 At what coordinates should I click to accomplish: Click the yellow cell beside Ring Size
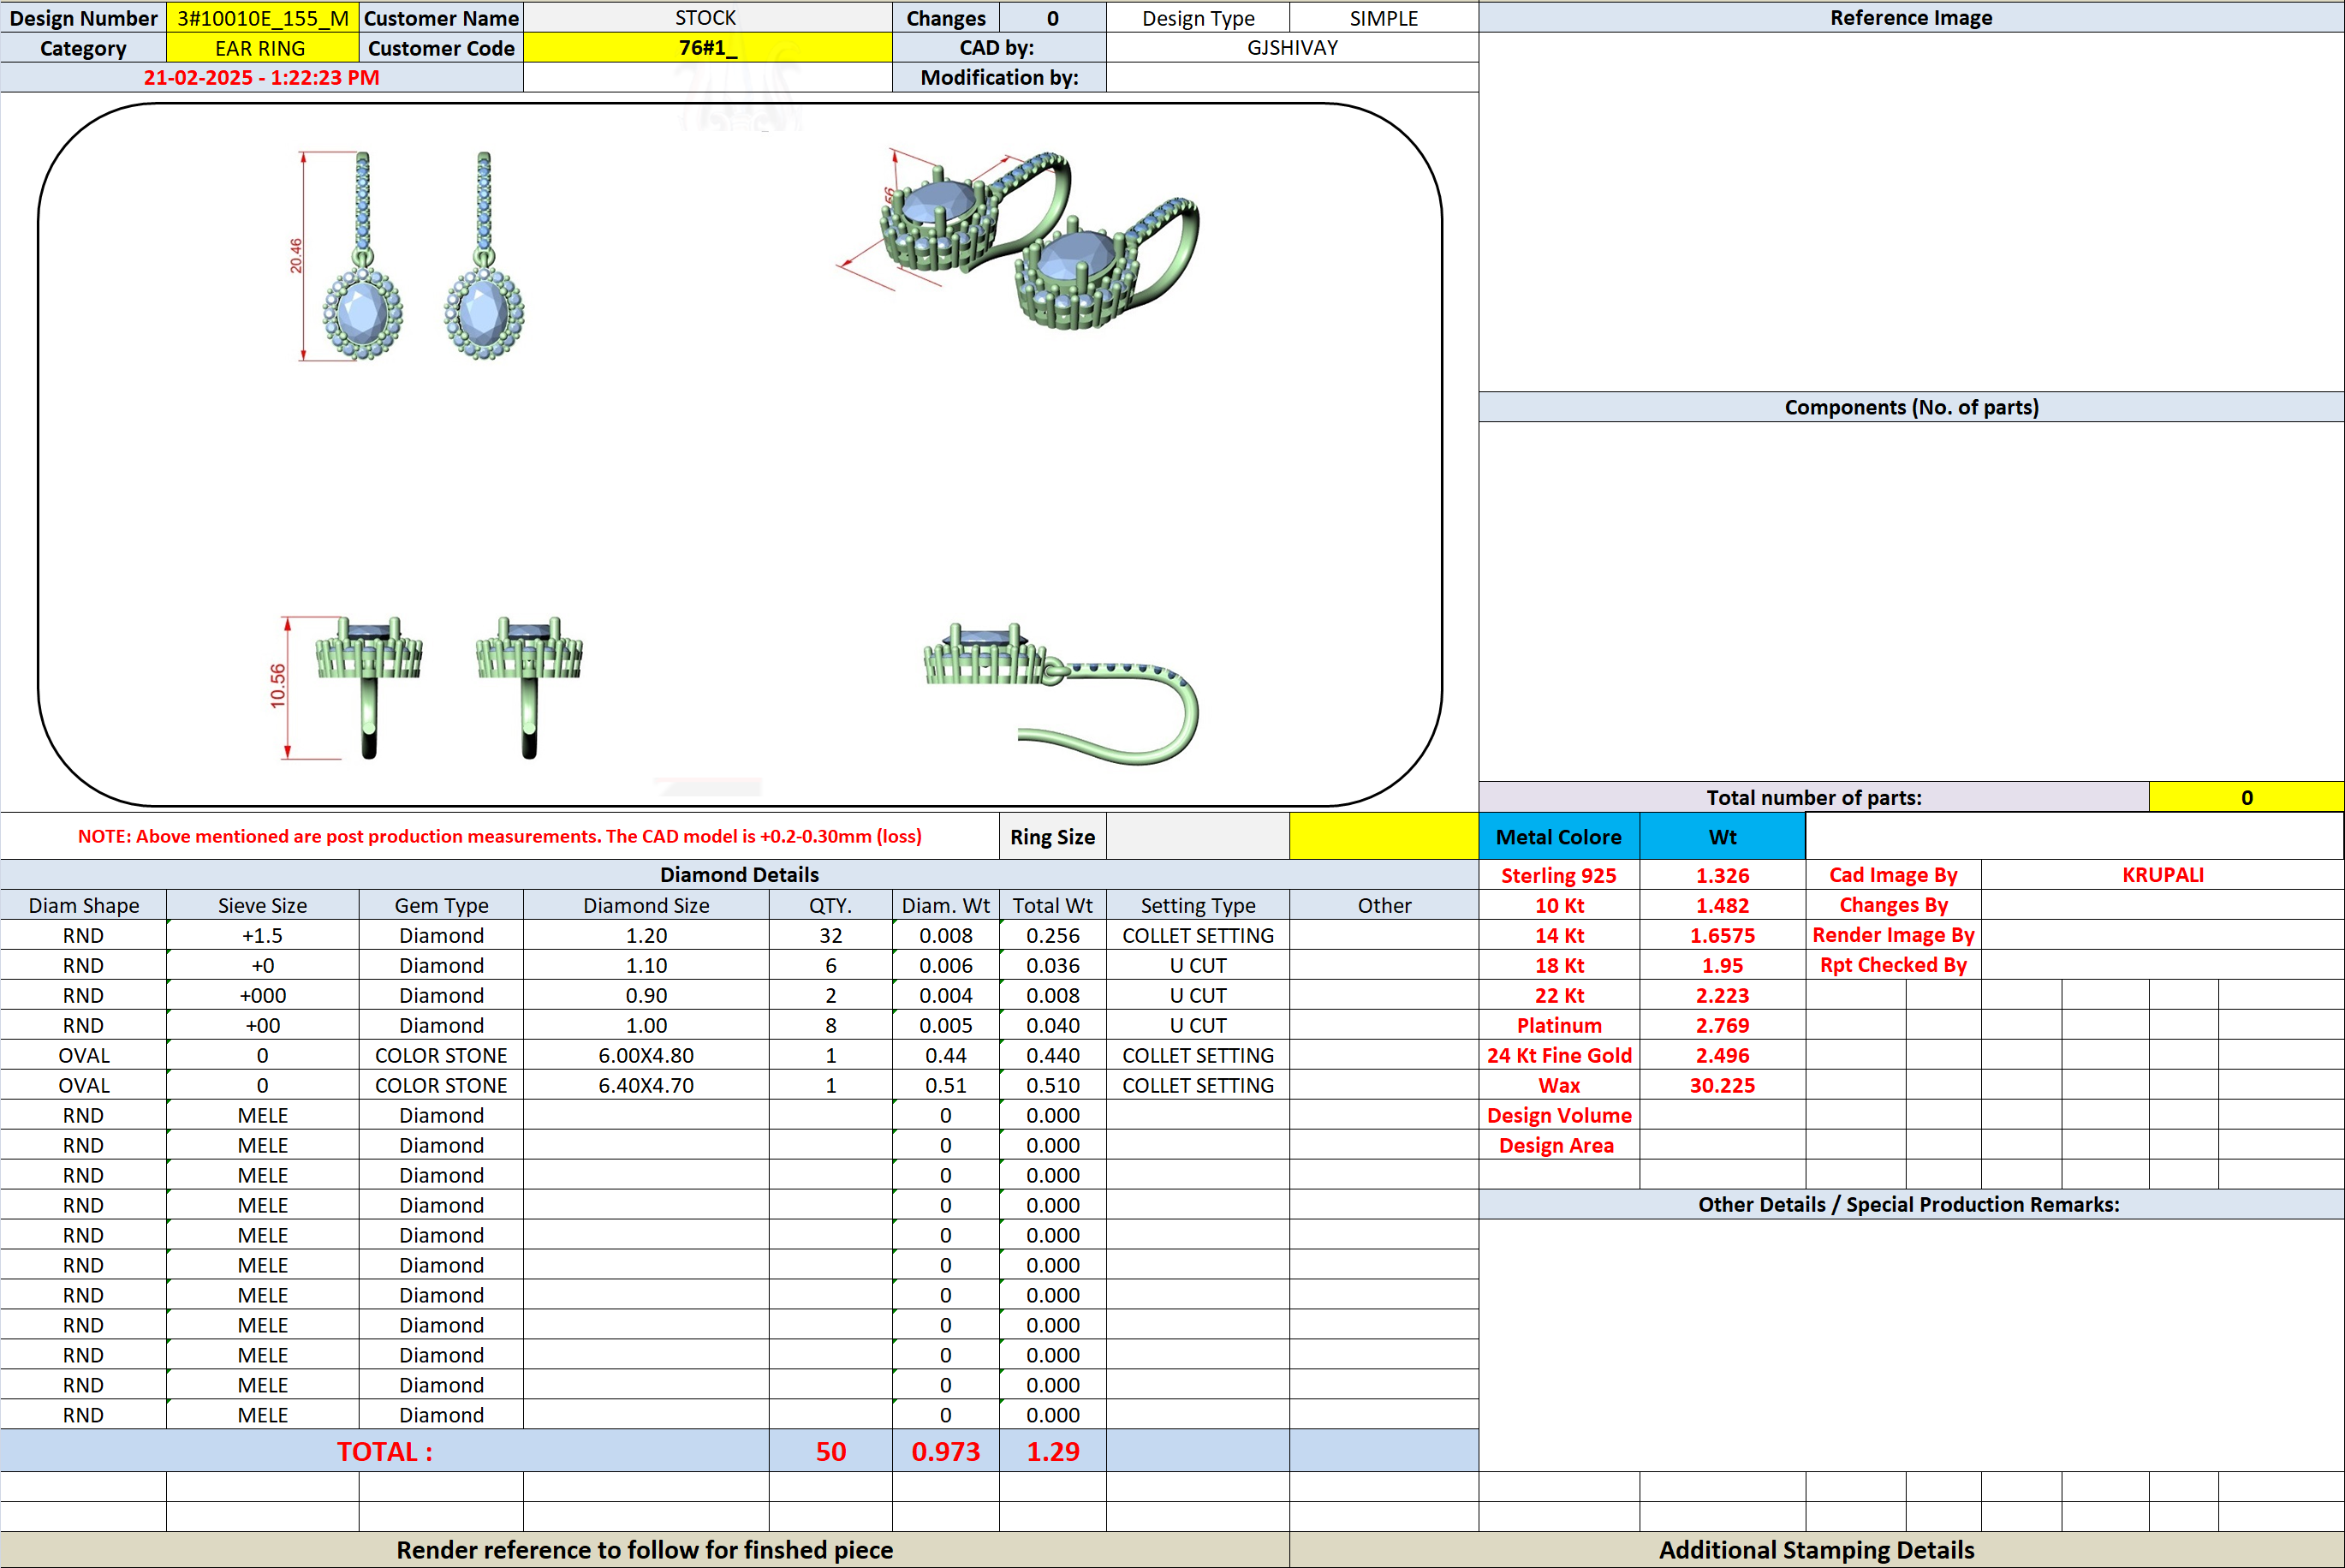[1384, 836]
